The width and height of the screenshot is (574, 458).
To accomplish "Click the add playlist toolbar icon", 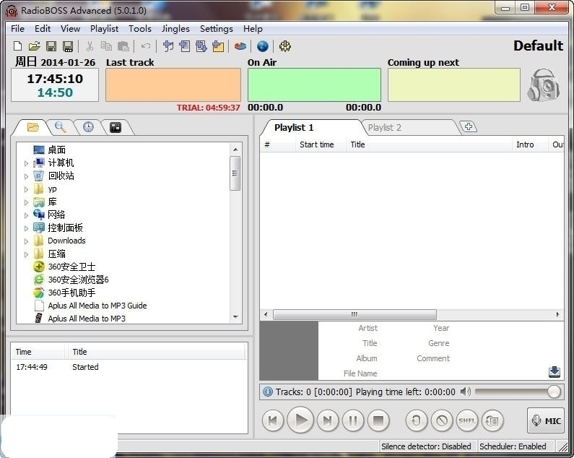I will click(x=185, y=46).
